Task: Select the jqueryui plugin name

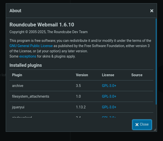Action: pyautogui.click(x=18, y=107)
